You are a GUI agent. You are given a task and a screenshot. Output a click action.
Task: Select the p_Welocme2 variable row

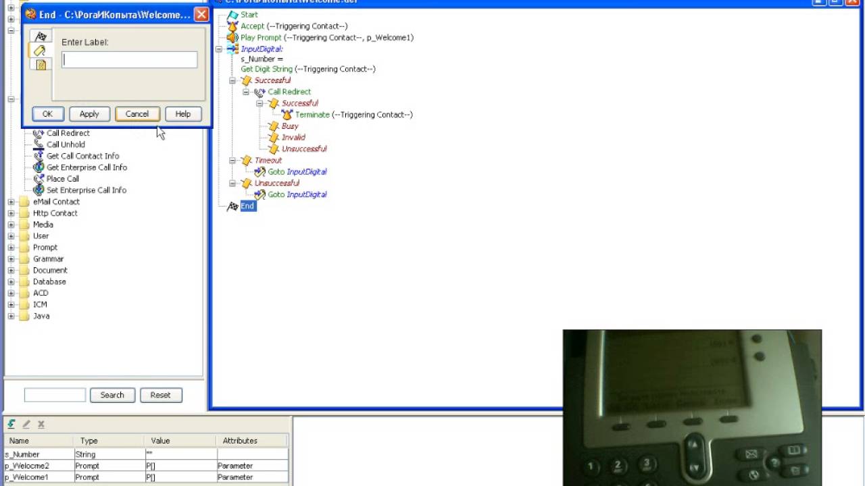146,466
